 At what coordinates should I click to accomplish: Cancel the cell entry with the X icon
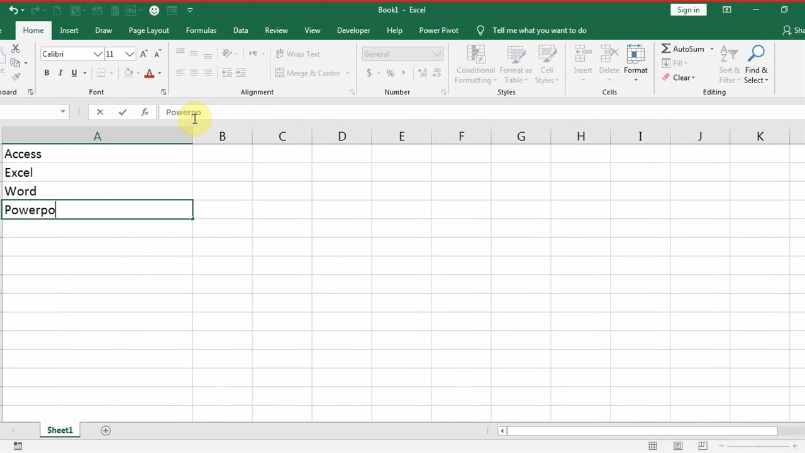coord(99,112)
